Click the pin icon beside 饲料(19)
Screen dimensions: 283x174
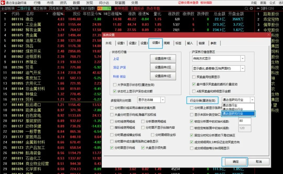[258, 8]
